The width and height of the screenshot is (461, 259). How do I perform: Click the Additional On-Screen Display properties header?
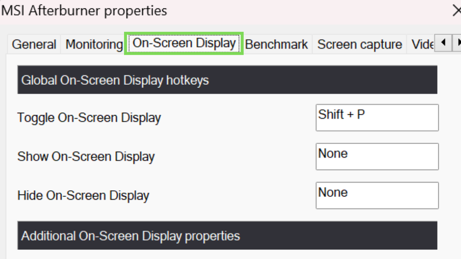227,236
